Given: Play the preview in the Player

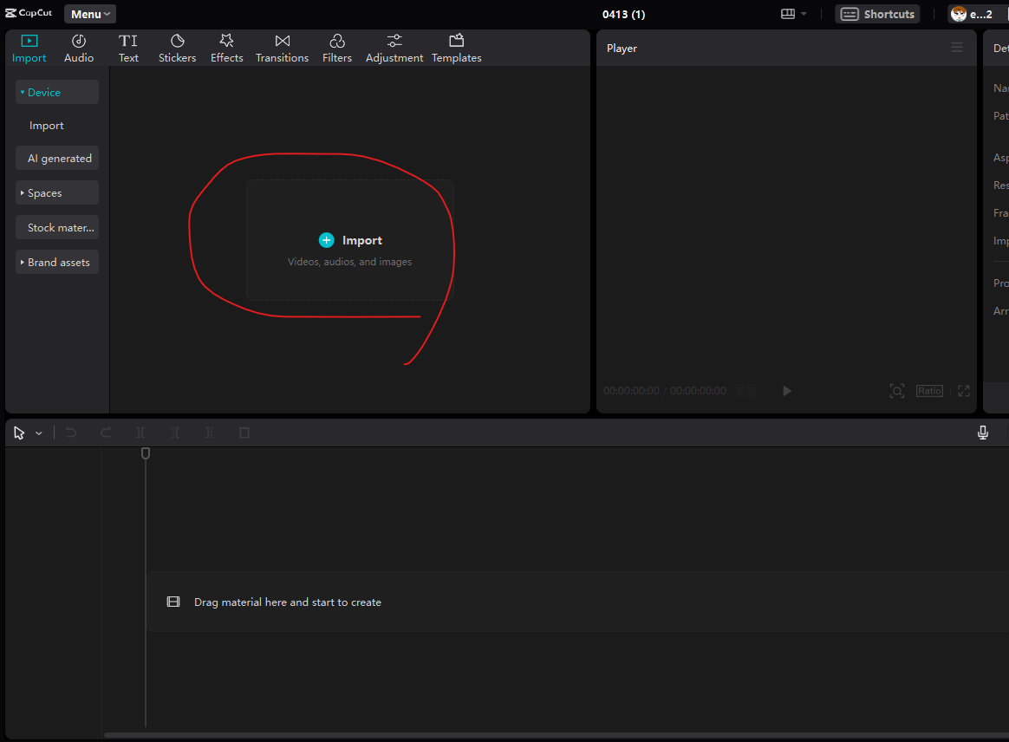Looking at the screenshot, I should click(x=786, y=391).
